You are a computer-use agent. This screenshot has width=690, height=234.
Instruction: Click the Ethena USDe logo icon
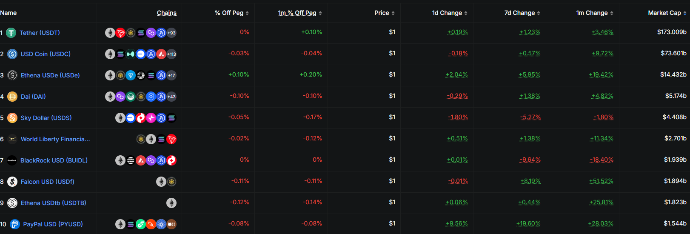12,75
